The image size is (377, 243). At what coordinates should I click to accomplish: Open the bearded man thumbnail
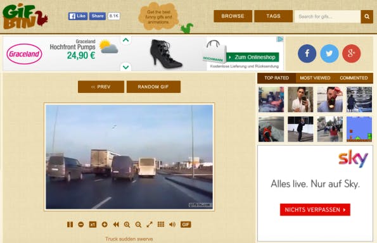point(329,99)
